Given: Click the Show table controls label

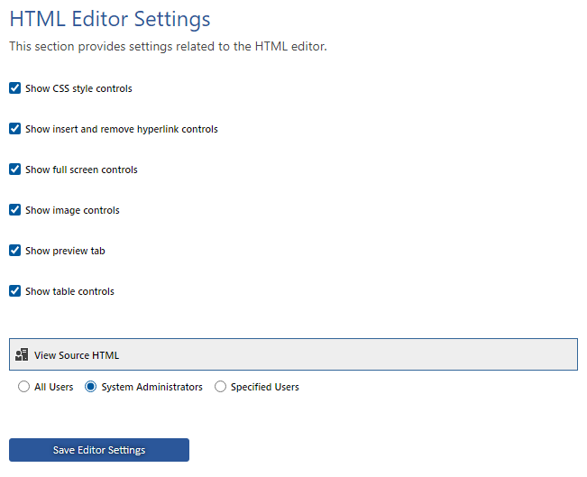Looking at the screenshot, I should 69,291.
